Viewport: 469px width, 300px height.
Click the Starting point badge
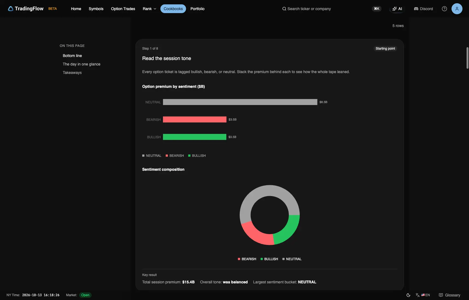[385, 49]
